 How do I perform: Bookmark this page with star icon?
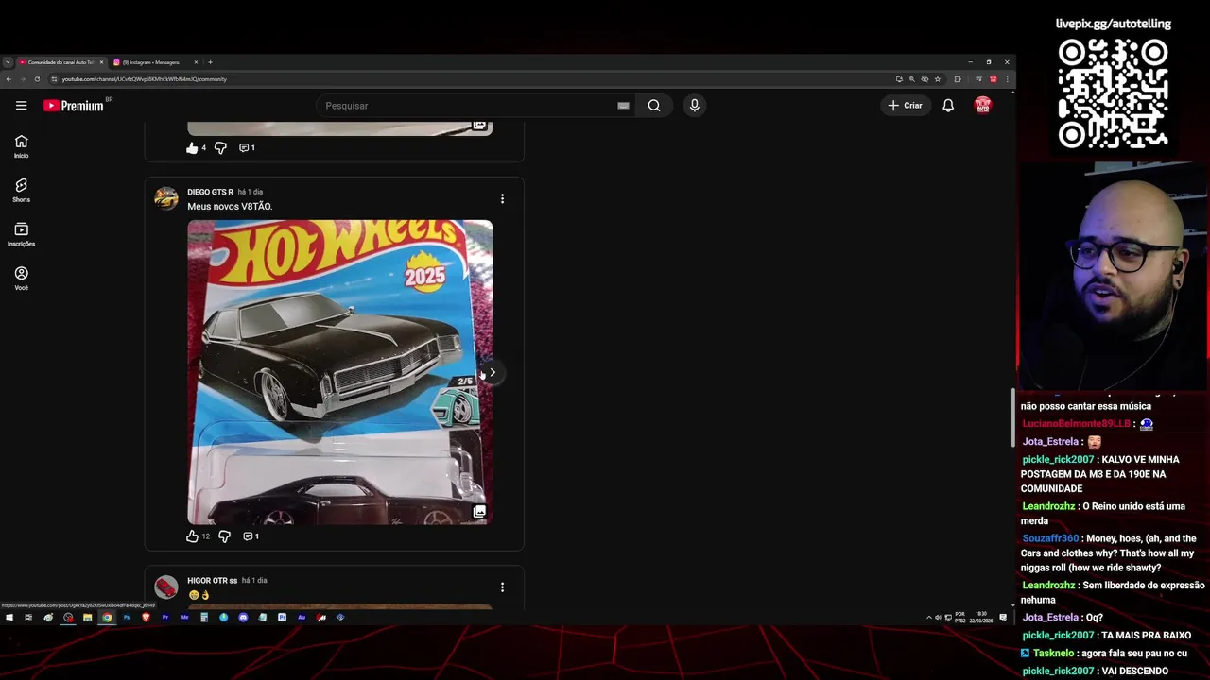click(x=938, y=79)
